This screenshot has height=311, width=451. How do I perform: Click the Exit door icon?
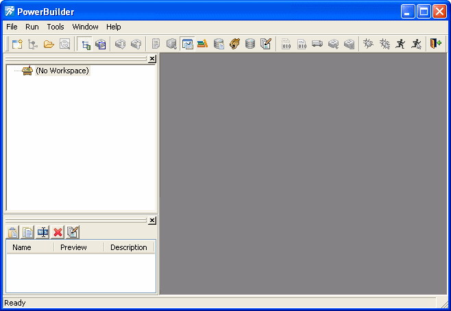click(435, 44)
